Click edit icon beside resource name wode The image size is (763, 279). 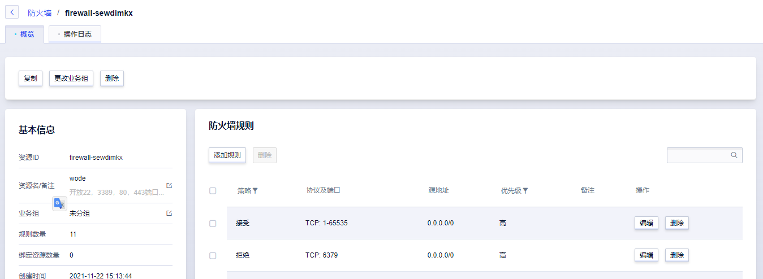169,185
